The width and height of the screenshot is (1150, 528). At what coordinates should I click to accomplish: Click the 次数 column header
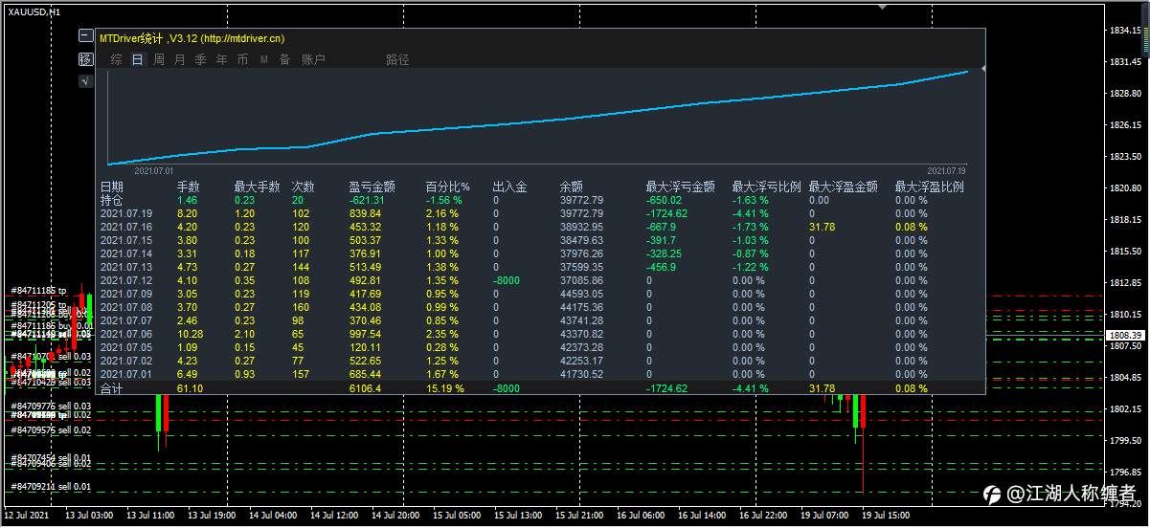(304, 187)
